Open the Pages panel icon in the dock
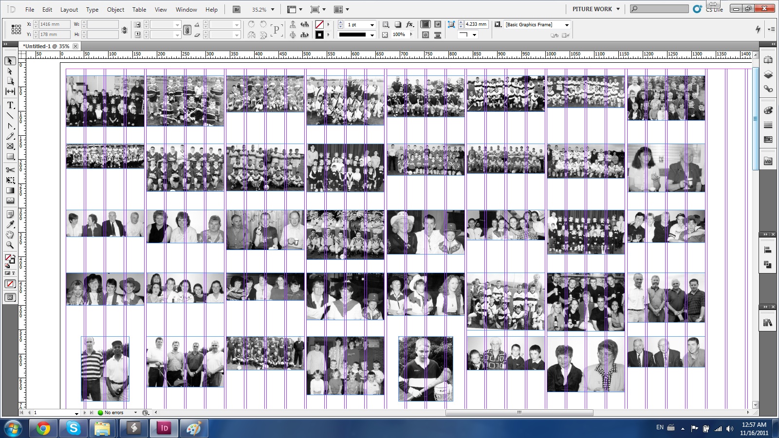Viewport: 779px width, 438px height. coord(768,60)
